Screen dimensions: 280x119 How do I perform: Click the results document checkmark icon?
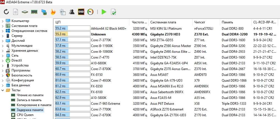(x=113, y=12)
